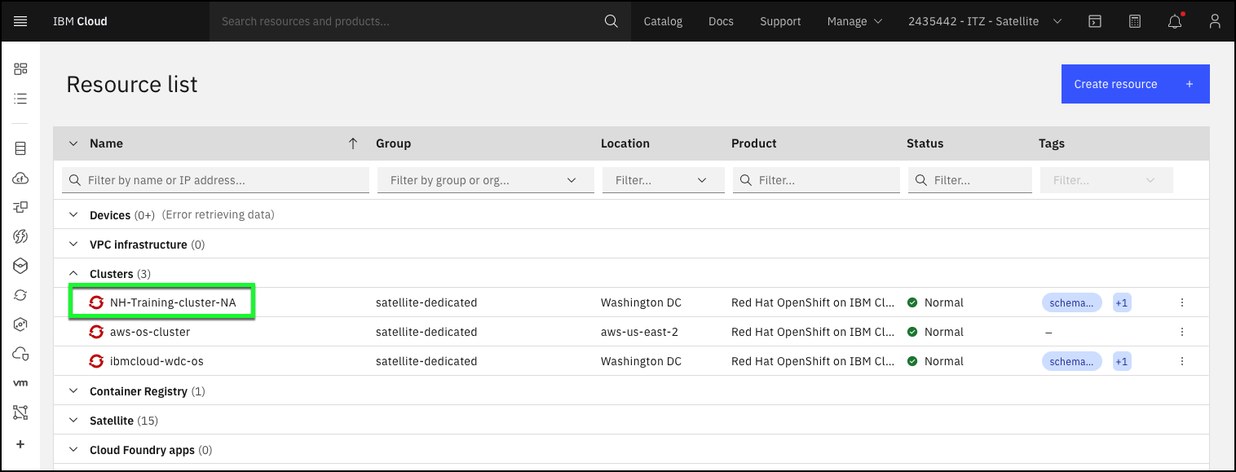1236x472 pixels.
Task: Open overflow menu for aws-os-cluster row
Action: pos(1182,332)
